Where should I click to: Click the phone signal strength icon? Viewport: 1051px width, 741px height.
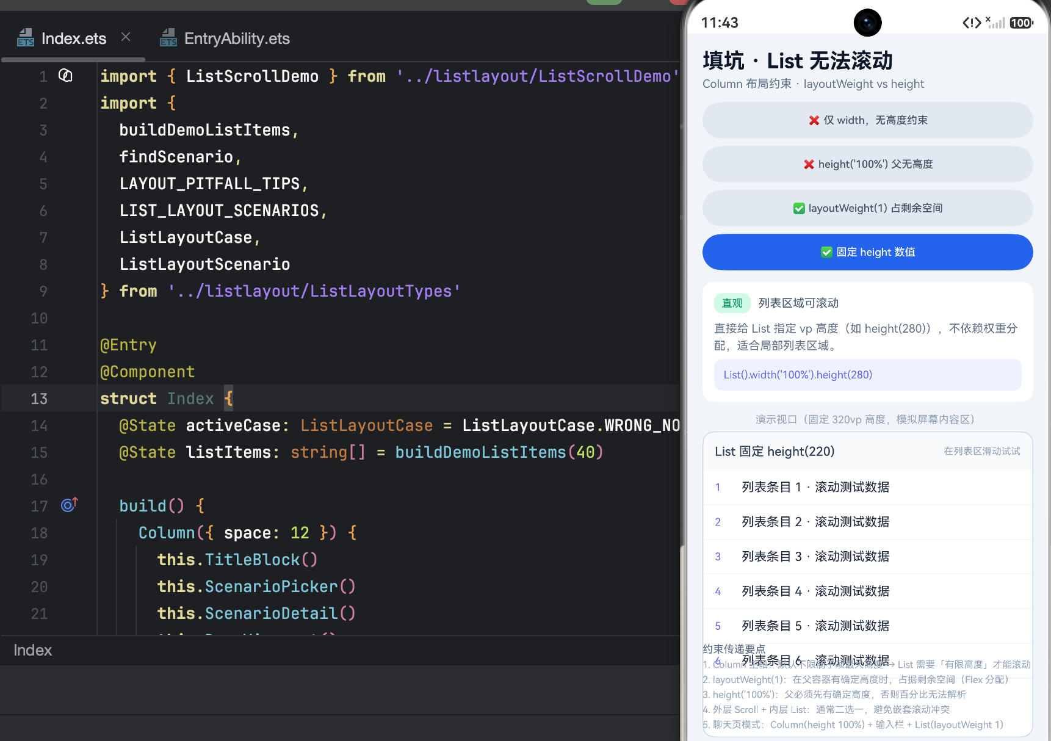click(995, 23)
